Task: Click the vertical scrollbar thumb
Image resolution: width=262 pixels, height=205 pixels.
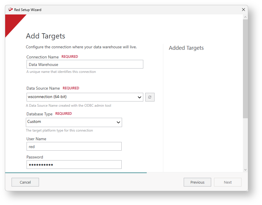Action: click(245, 69)
